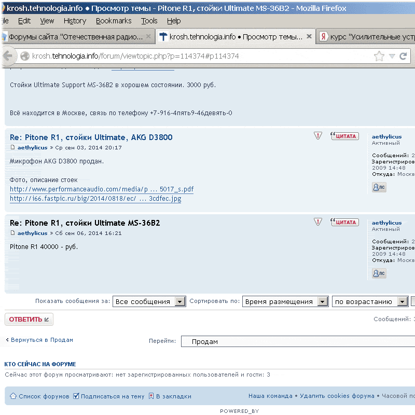Open the fastpic.ru jpg image link
This screenshot has width=415, height=415.
point(95,199)
